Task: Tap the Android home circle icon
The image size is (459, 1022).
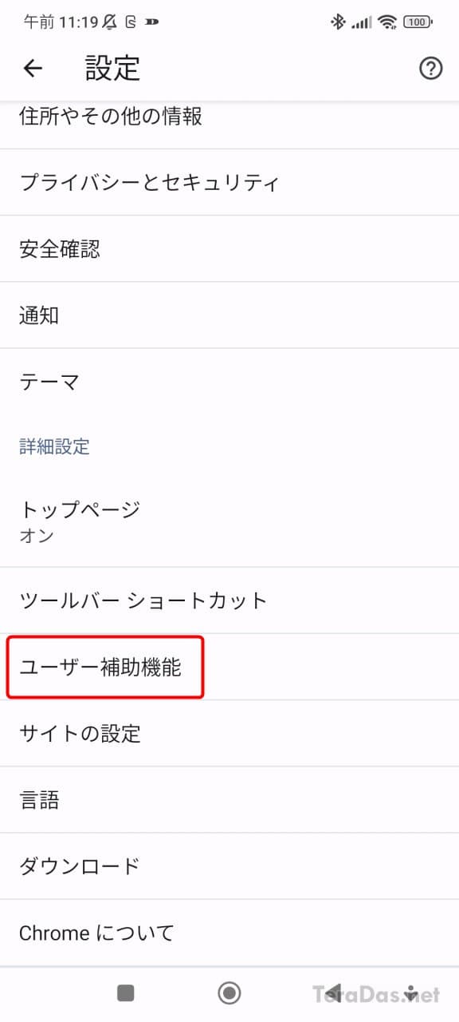Action: tap(229, 992)
